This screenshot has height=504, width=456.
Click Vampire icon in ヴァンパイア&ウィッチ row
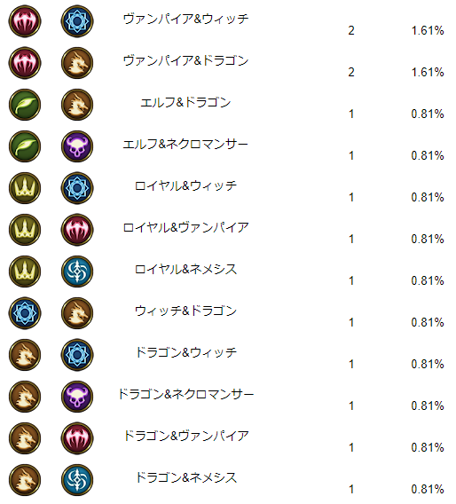coord(25,21)
